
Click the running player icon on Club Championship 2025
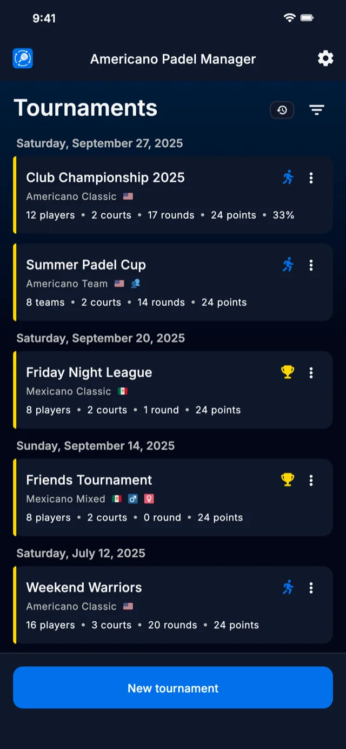point(288,178)
